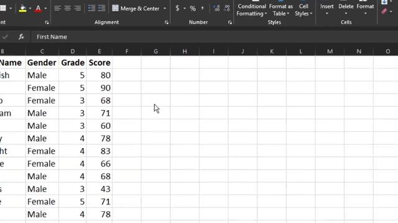
Task: Select column N header
Action: click(x=359, y=51)
